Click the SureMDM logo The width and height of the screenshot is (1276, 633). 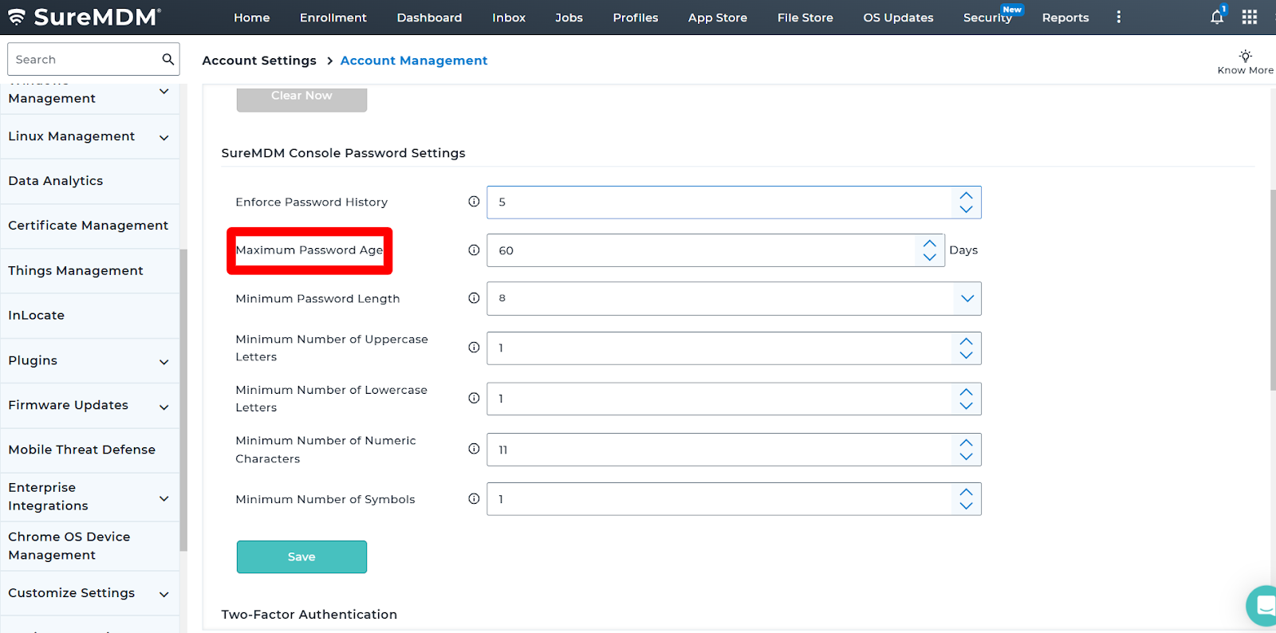point(85,17)
